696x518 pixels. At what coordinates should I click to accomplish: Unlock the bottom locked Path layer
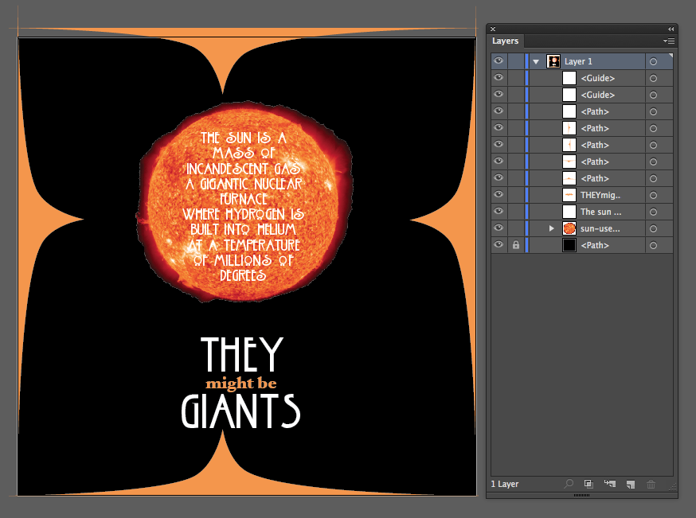coord(515,246)
